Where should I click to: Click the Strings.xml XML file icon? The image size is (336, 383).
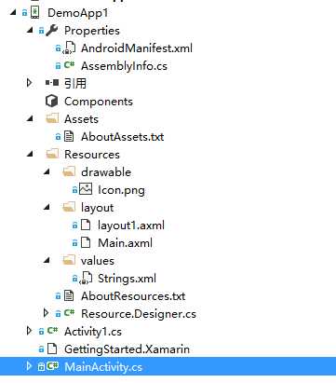(86, 278)
